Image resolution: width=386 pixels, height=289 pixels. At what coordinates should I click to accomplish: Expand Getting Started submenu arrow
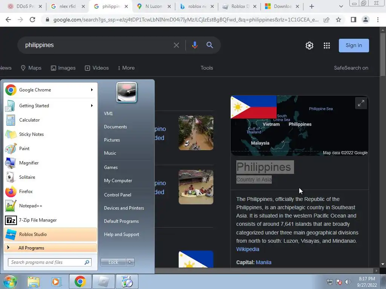coord(92,106)
